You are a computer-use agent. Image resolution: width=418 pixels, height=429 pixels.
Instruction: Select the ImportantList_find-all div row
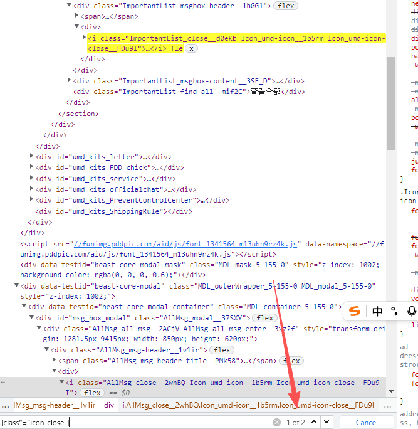click(x=189, y=92)
